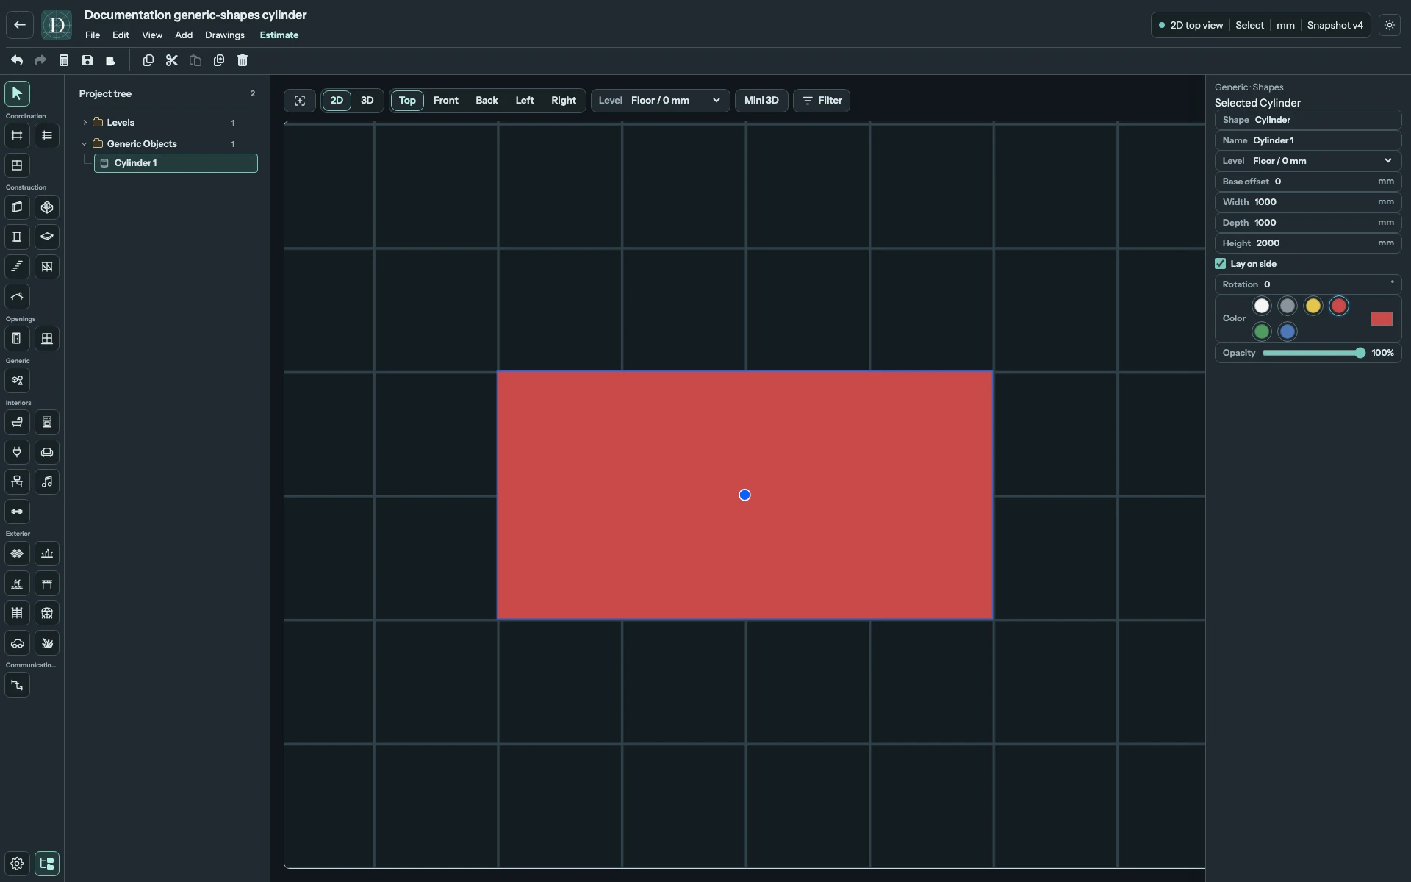This screenshot has width=1411, height=882.
Task: Pick the blue color swatch
Action: 1288,332
